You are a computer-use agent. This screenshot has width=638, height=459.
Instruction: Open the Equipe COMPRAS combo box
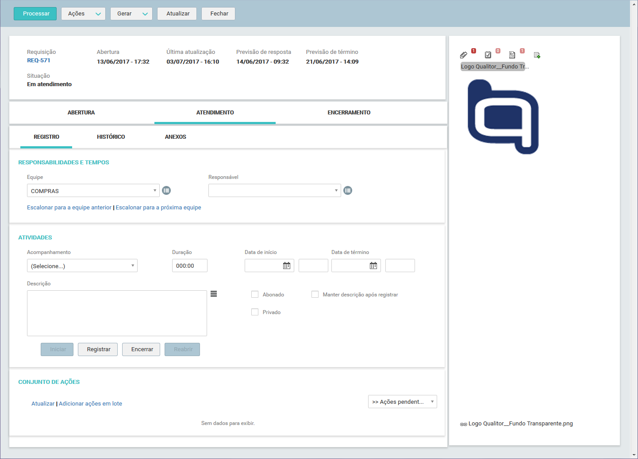pyautogui.click(x=93, y=191)
